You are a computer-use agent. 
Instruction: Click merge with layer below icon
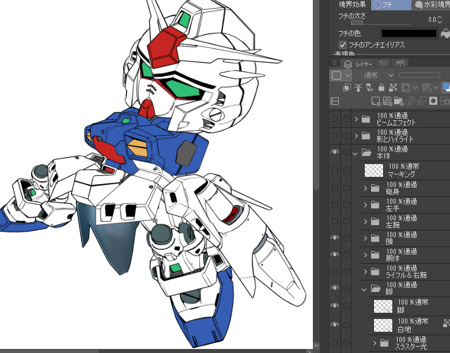click(422, 101)
